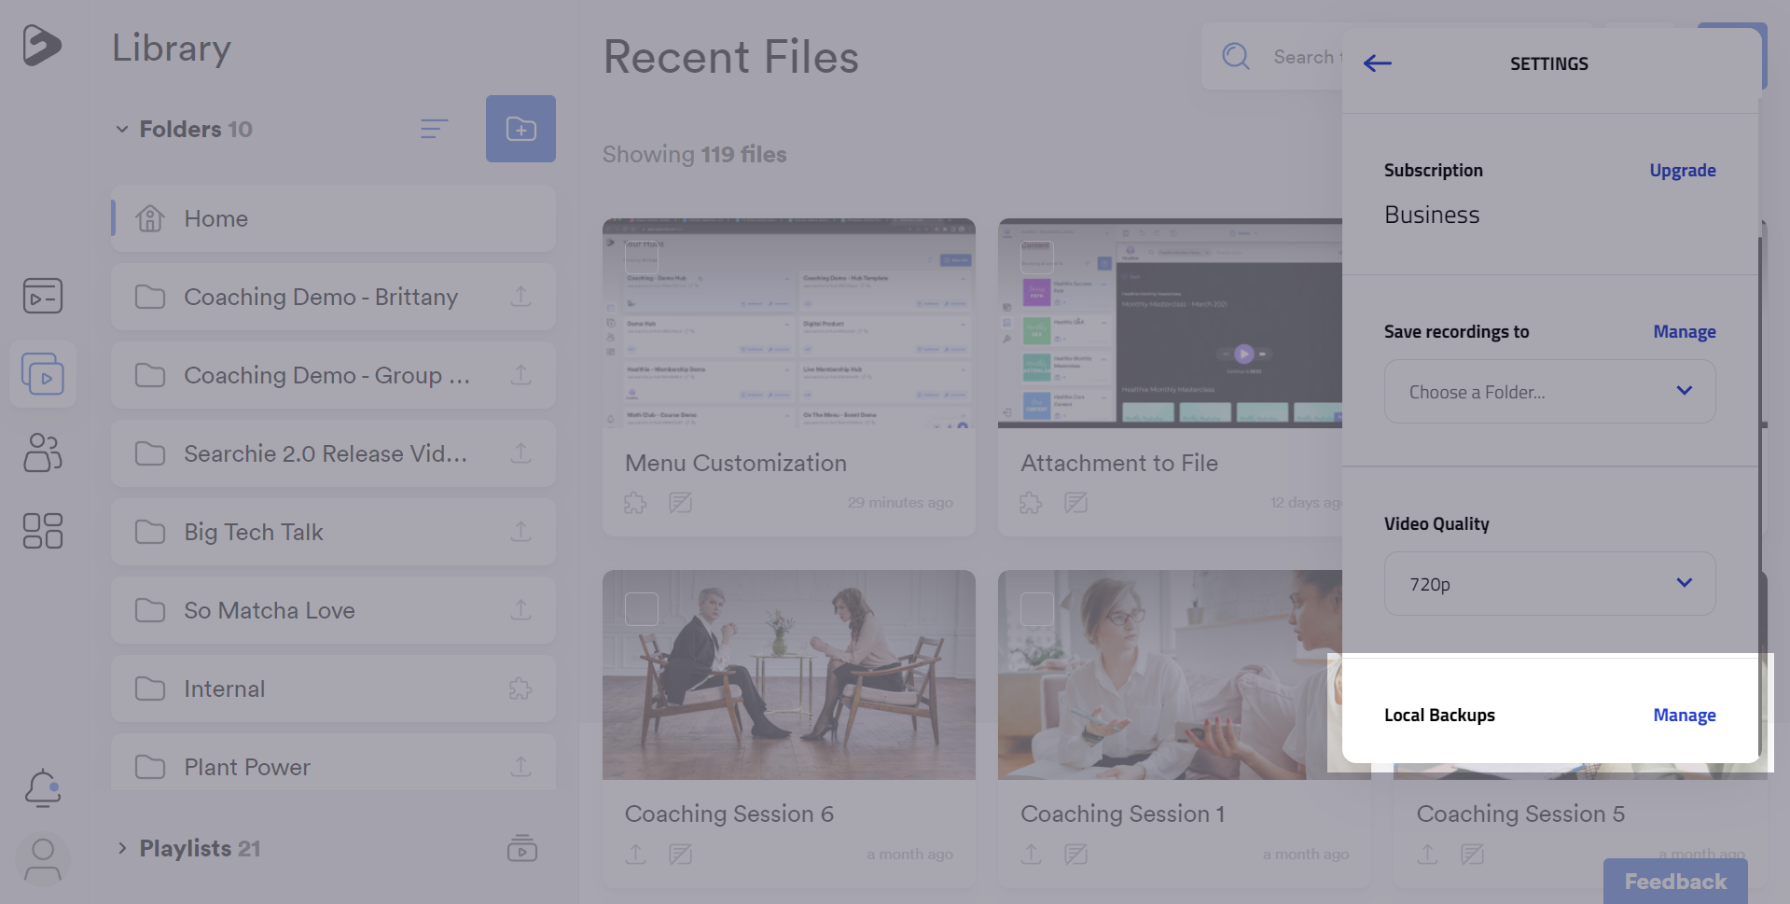Open the player panel sidebar icon
Screen dimensions: 1790x904
click(x=43, y=296)
